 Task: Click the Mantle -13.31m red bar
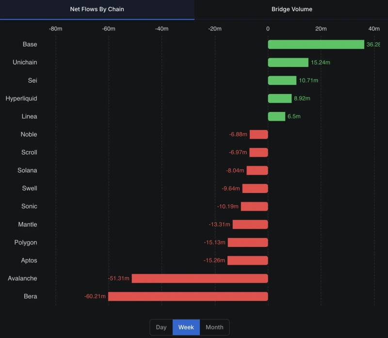coord(250,225)
